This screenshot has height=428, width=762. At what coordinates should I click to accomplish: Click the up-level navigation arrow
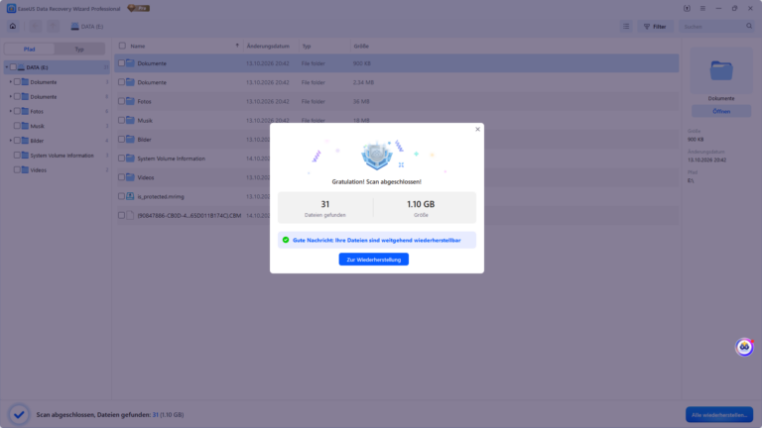click(53, 26)
